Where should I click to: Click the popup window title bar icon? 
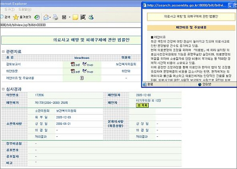point(145,5)
